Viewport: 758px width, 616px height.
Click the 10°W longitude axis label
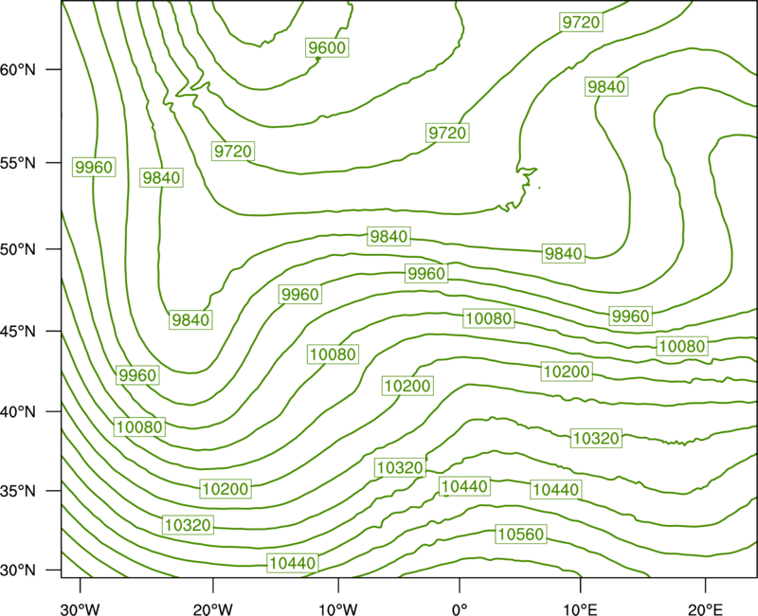[x=337, y=609]
